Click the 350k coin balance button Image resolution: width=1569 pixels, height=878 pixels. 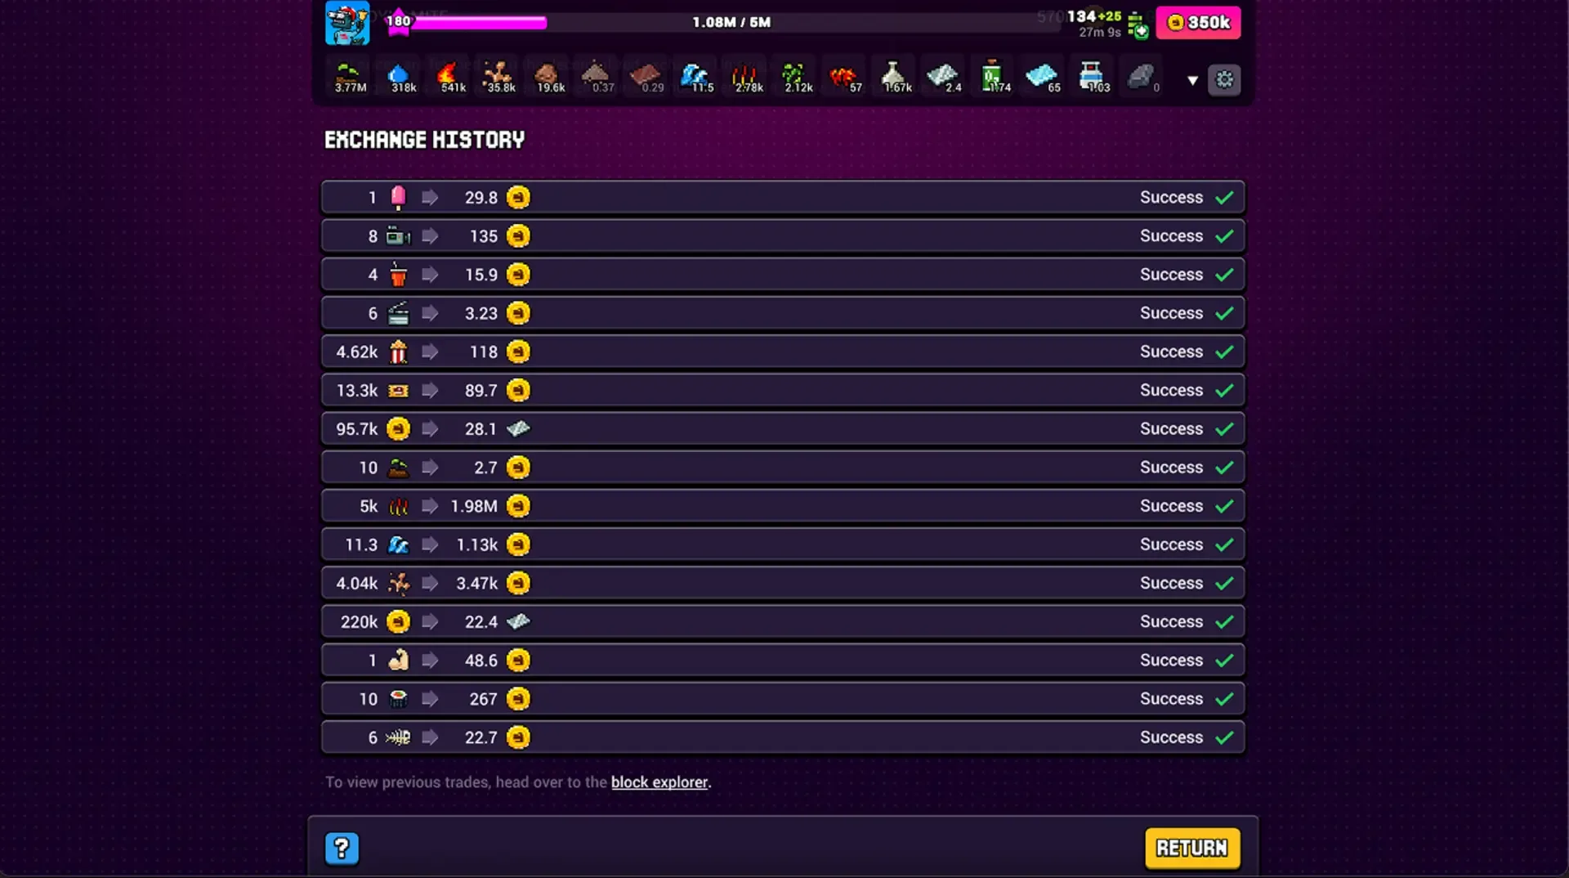pos(1198,23)
